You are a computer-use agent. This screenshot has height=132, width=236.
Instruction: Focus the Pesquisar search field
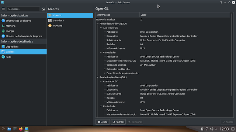23,9
